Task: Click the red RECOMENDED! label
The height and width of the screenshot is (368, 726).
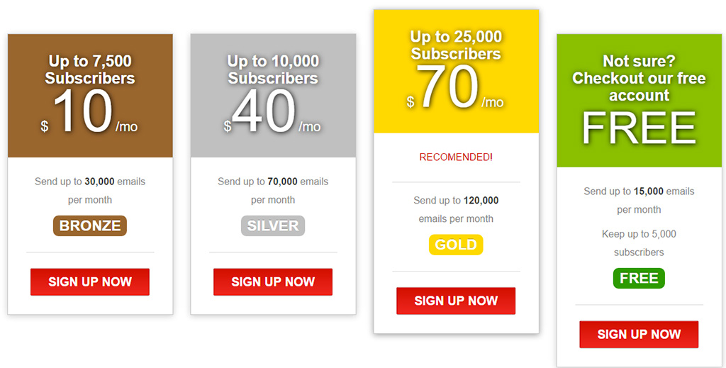Action: tap(456, 157)
